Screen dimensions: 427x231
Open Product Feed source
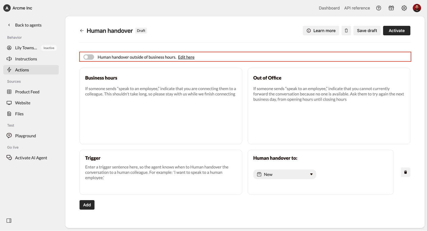31,92
